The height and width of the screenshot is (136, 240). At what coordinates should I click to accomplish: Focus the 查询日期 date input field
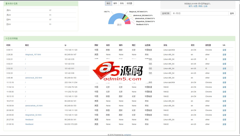point(200,13)
